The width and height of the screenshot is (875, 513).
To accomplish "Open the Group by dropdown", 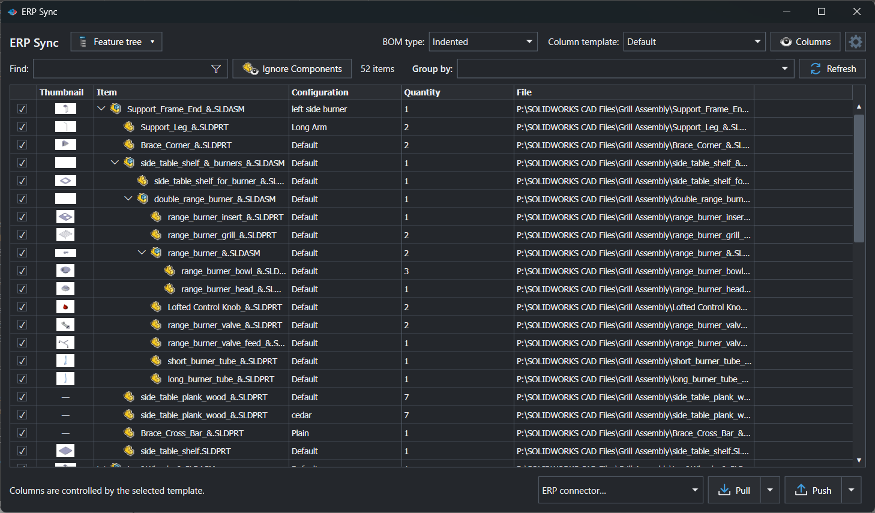I will click(x=625, y=69).
